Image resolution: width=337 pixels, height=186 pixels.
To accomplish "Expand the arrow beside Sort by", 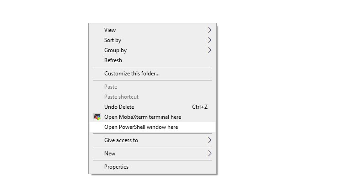I will (x=209, y=40).
